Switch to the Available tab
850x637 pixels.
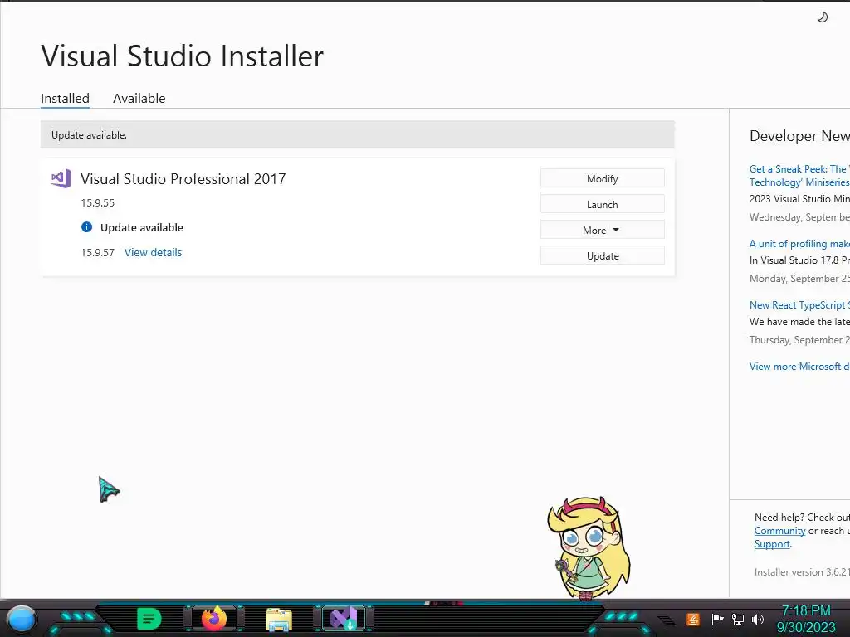(139, 99)
